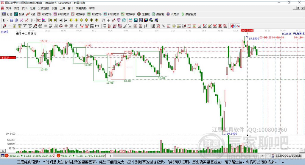
Task: Open the P四方形 tool
Action: (44, 14)
